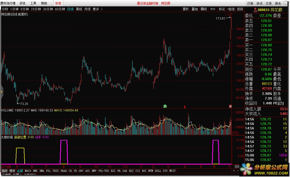Viewport: 290px width, 177px height.
Task: Select the RSI indicator
Action: tap(113, 171)
